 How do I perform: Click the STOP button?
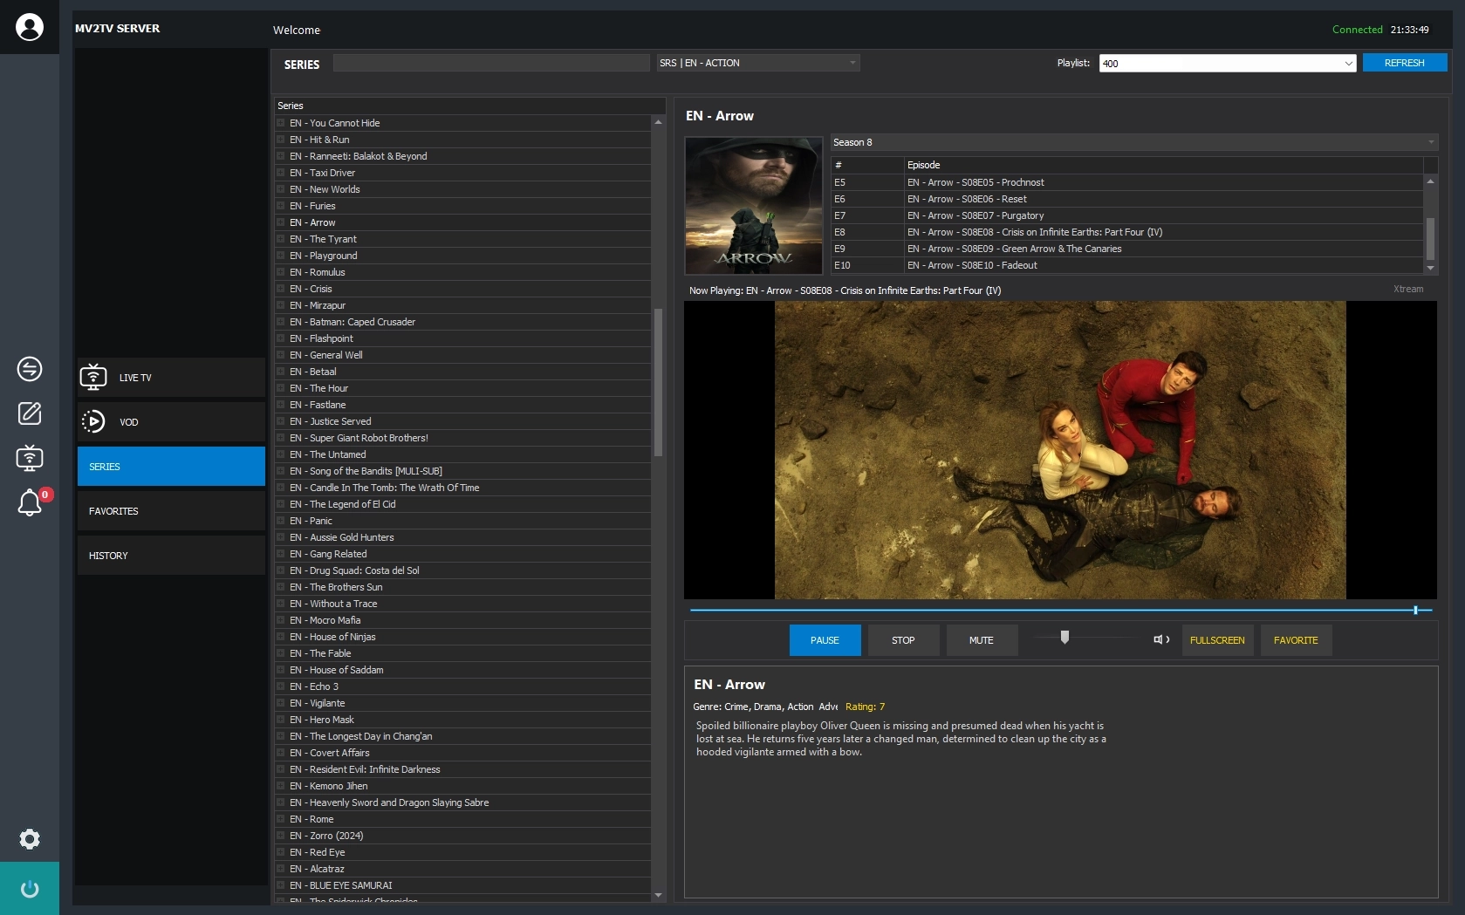(903, 640)
